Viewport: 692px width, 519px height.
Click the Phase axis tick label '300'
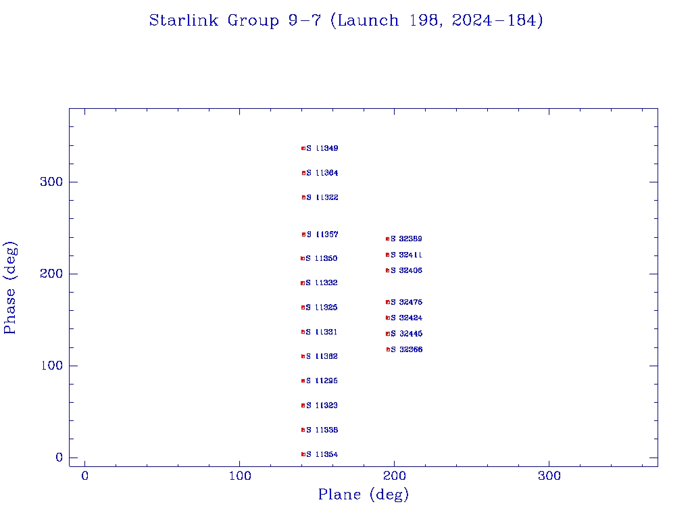click(x=51, y=182)
